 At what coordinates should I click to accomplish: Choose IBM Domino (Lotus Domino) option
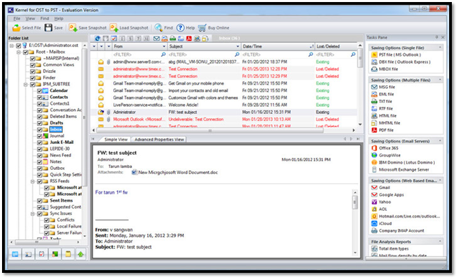click(x=403, y=162)
